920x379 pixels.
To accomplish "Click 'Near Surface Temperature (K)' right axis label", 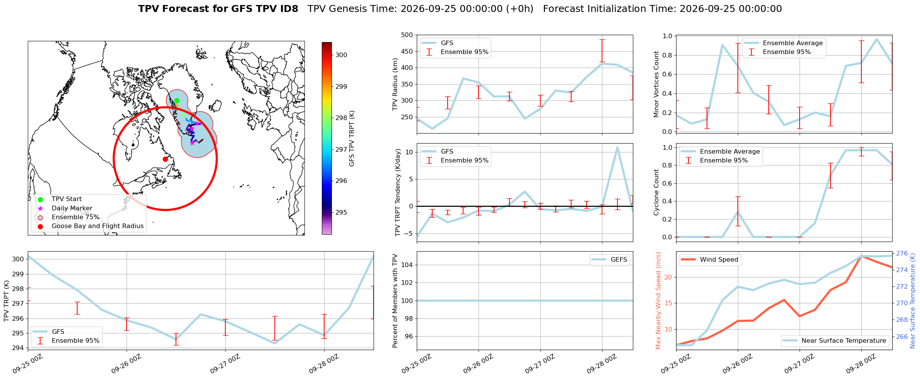I will [x=912, y=301].
